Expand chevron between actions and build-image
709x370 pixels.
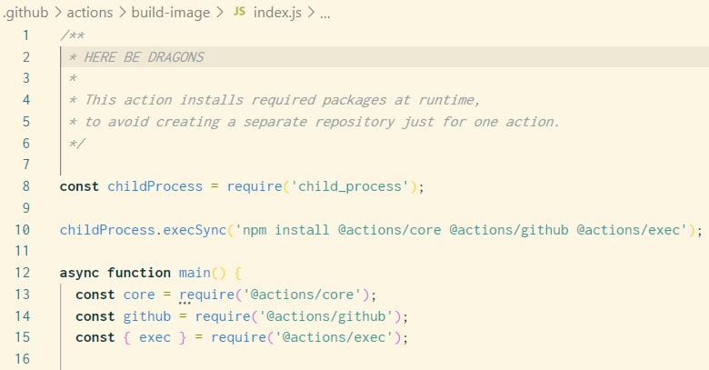(x=123, y=13)
